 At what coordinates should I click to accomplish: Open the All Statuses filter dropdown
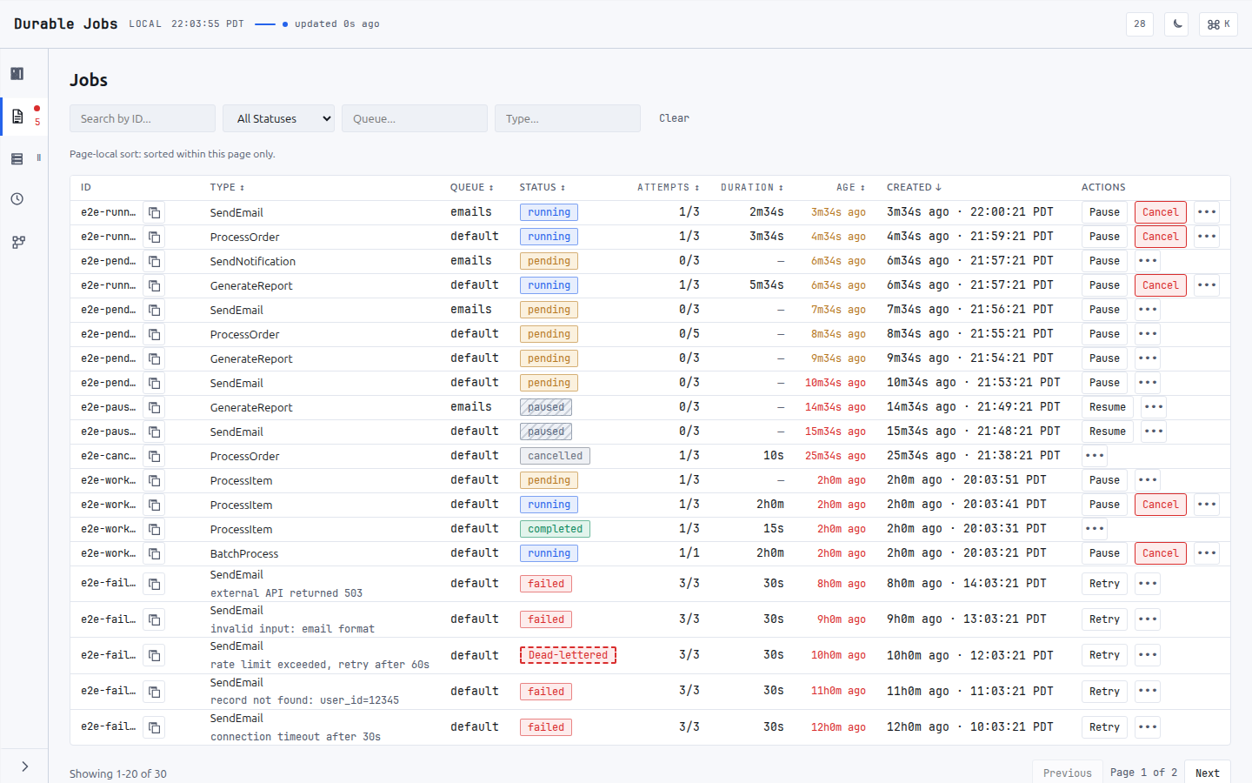coord(279,118)
